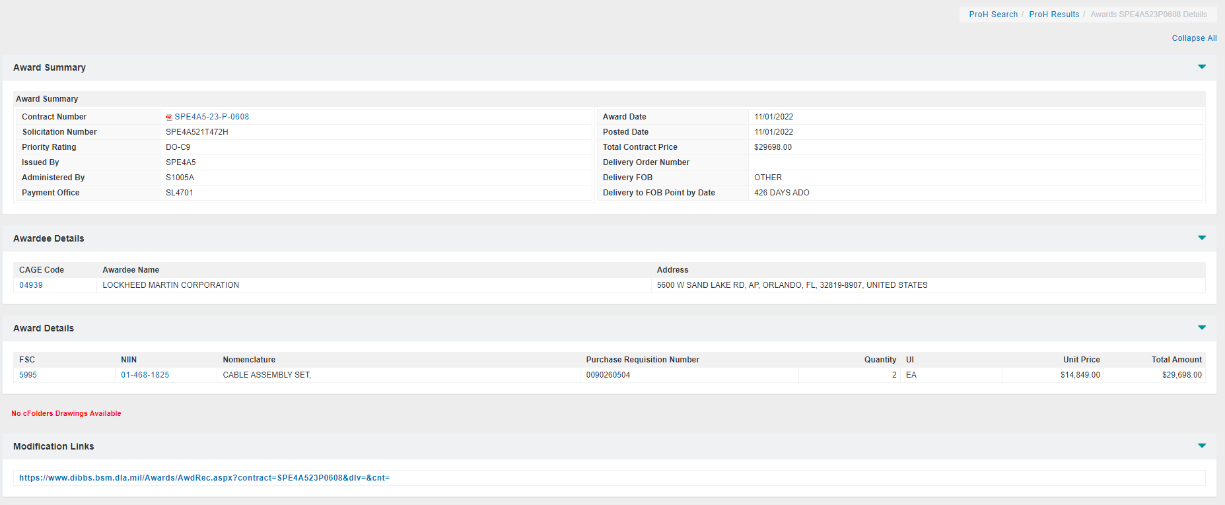
Task: Click the Collapse All link
Action: coord(1194,38)
